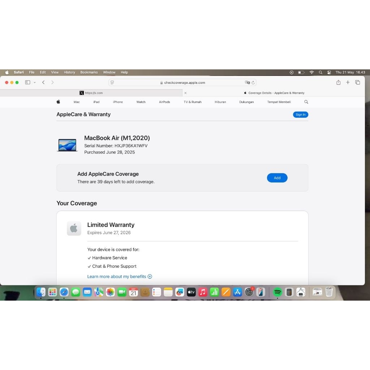Show the tab overview icon
The width and height of the screenshot is (370, 370).
[358, 82]
